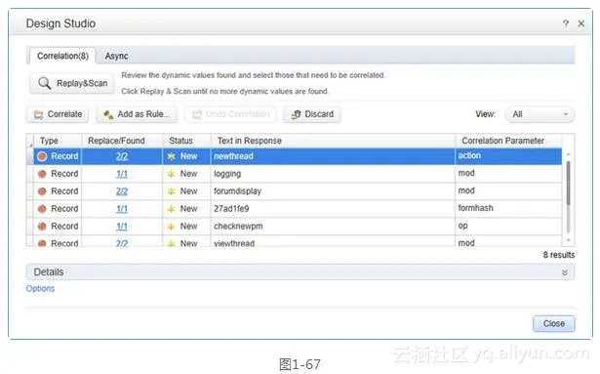Viewport: 600px width, 374px height.
Task: Open the 2/2 link in newthread row
Action: point(122,156)
